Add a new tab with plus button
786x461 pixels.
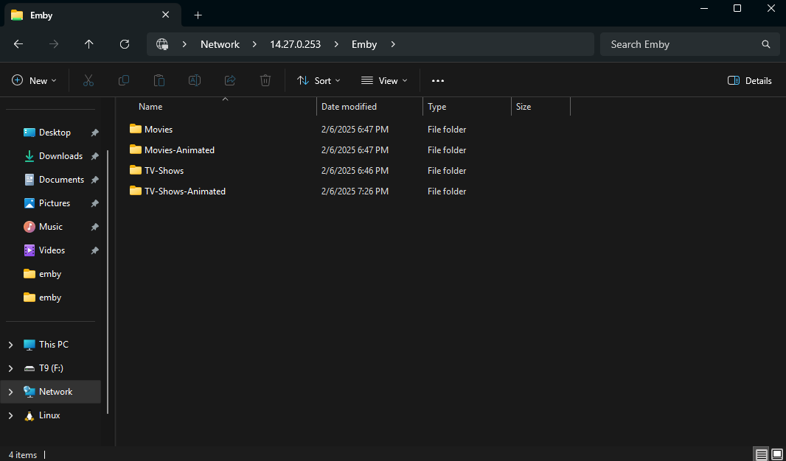[x=198, y=15]
